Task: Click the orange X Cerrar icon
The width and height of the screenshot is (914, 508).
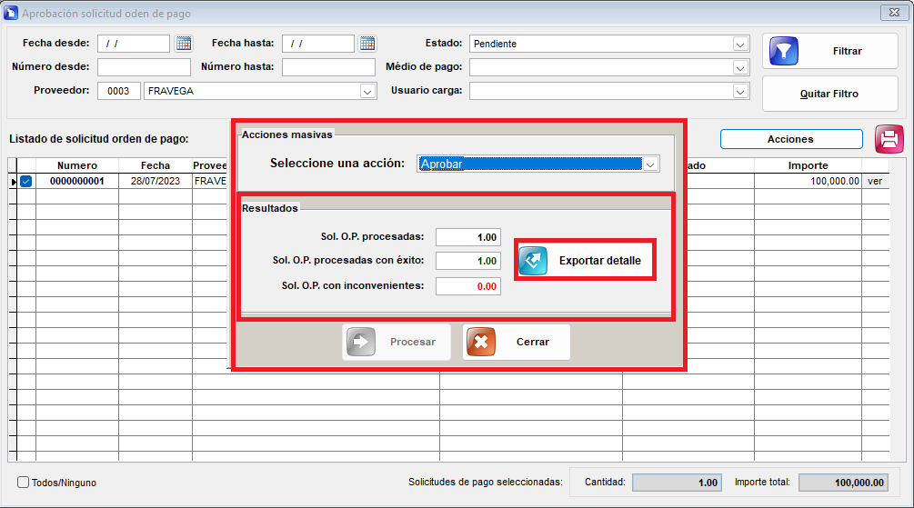Action: click(x=481, y=342)
